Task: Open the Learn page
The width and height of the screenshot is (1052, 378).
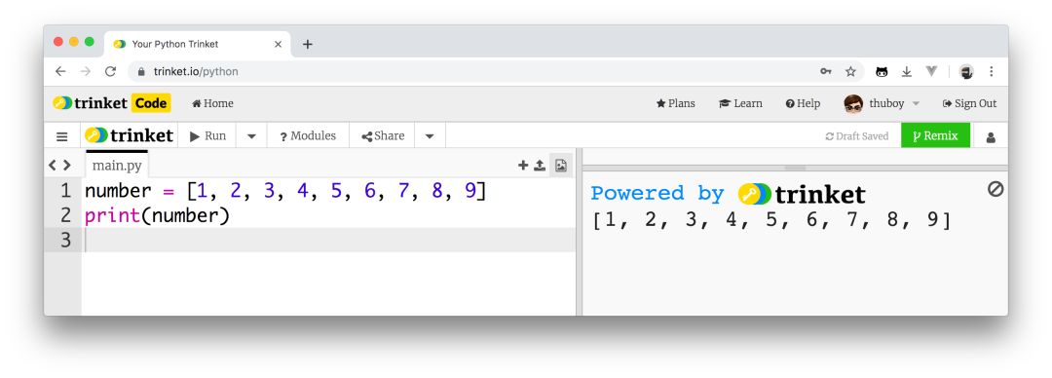Action: pyautogui.click(x=740, y=103)
